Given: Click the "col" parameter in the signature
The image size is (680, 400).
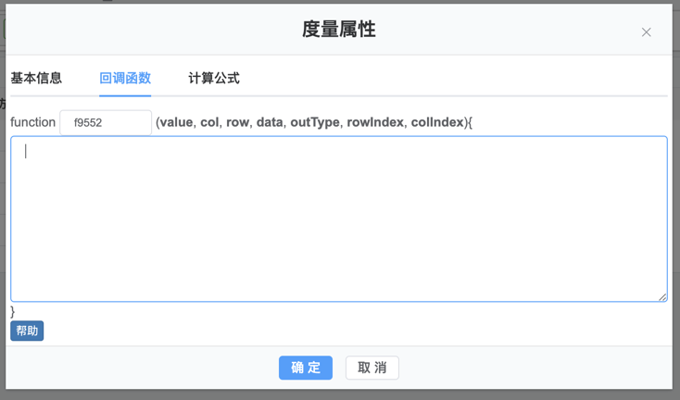Looking at the screenshot, I should pyautogui.click(x=209, y=122).
